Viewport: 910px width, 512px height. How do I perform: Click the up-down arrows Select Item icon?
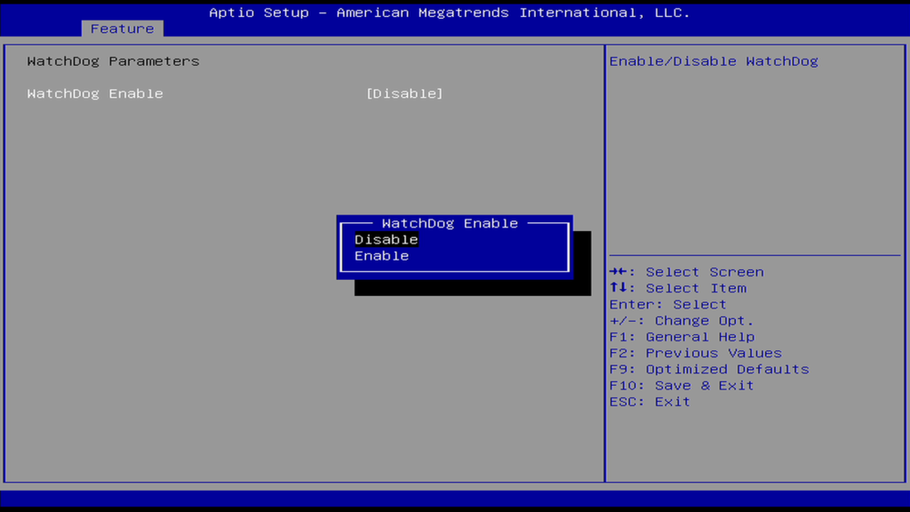[619, 288]
